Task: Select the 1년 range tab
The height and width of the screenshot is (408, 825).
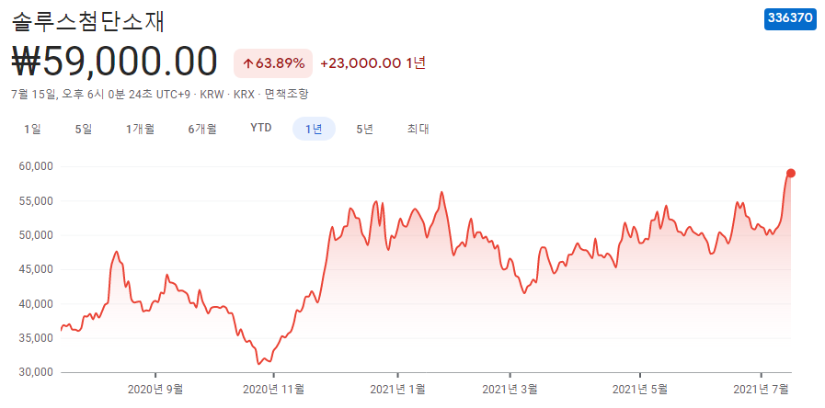Action: click(315, 129)
